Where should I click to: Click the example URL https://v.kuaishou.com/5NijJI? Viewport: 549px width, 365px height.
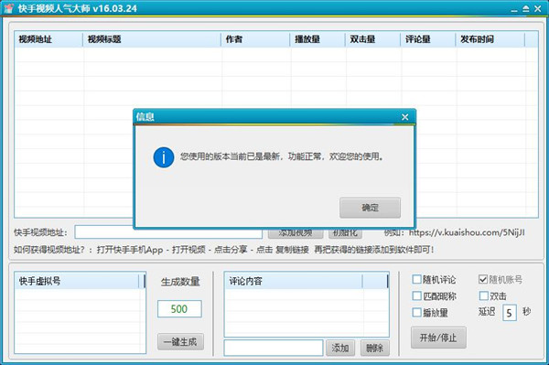(467, 232)
